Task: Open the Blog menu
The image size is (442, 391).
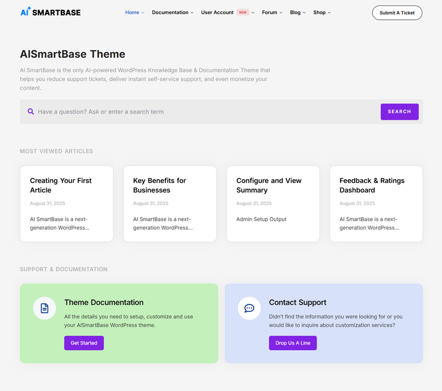Action: [297, 12]
